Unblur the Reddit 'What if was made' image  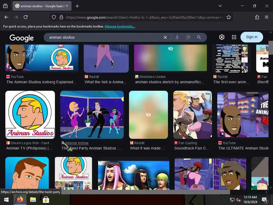[x=148, y=115]
